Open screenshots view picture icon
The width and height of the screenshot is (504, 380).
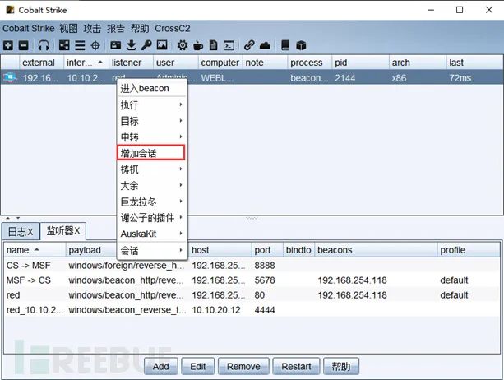(162, 45)
